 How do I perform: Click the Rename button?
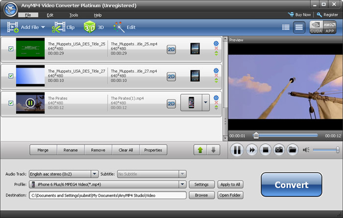pos(71,150)
